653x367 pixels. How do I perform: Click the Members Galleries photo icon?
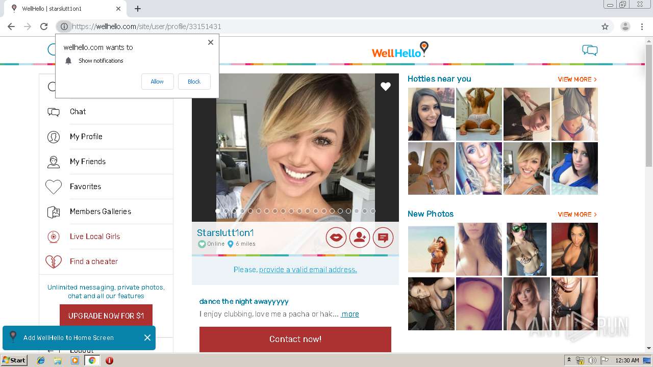pyautogui.click(x=54, y=212)
